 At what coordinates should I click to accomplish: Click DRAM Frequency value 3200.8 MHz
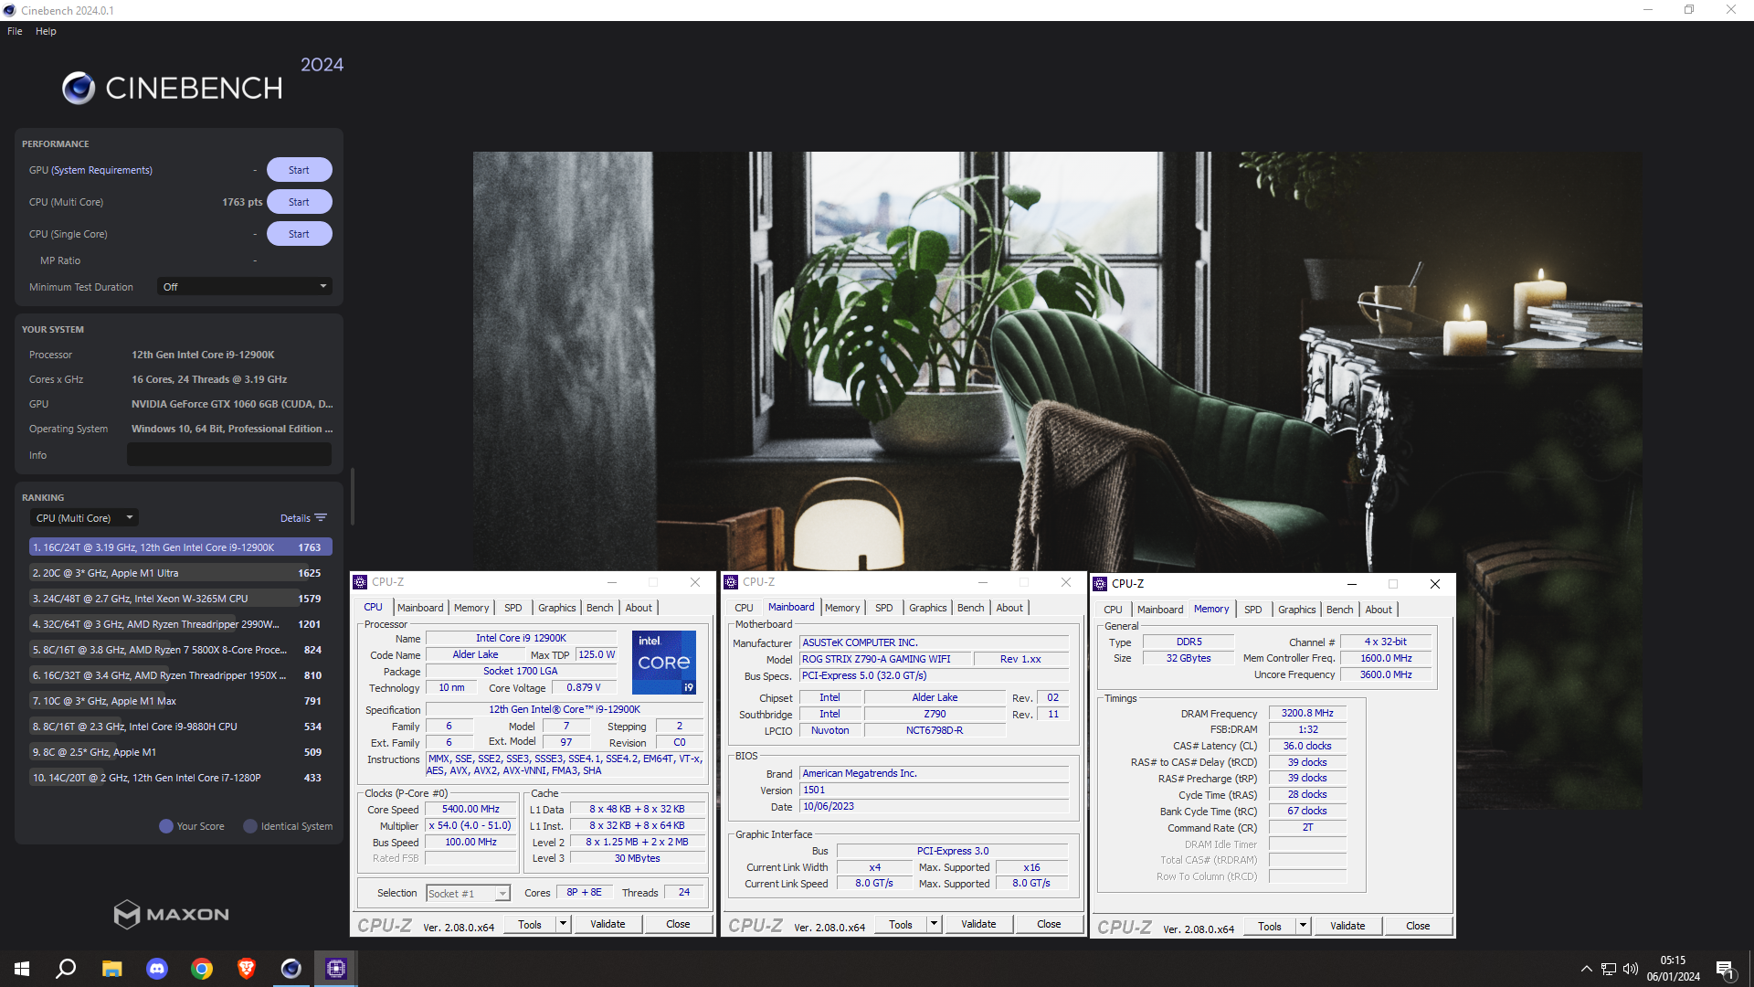pyautogui.click(x=1307, y=713)
